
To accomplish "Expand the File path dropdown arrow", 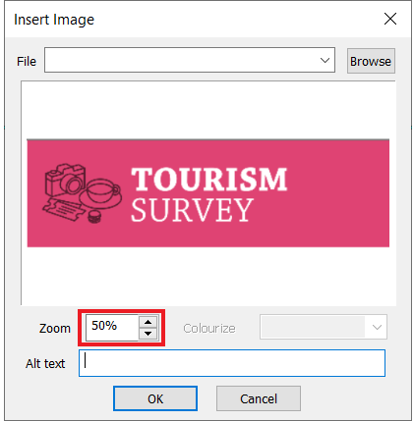I will [x=325, y=60].
